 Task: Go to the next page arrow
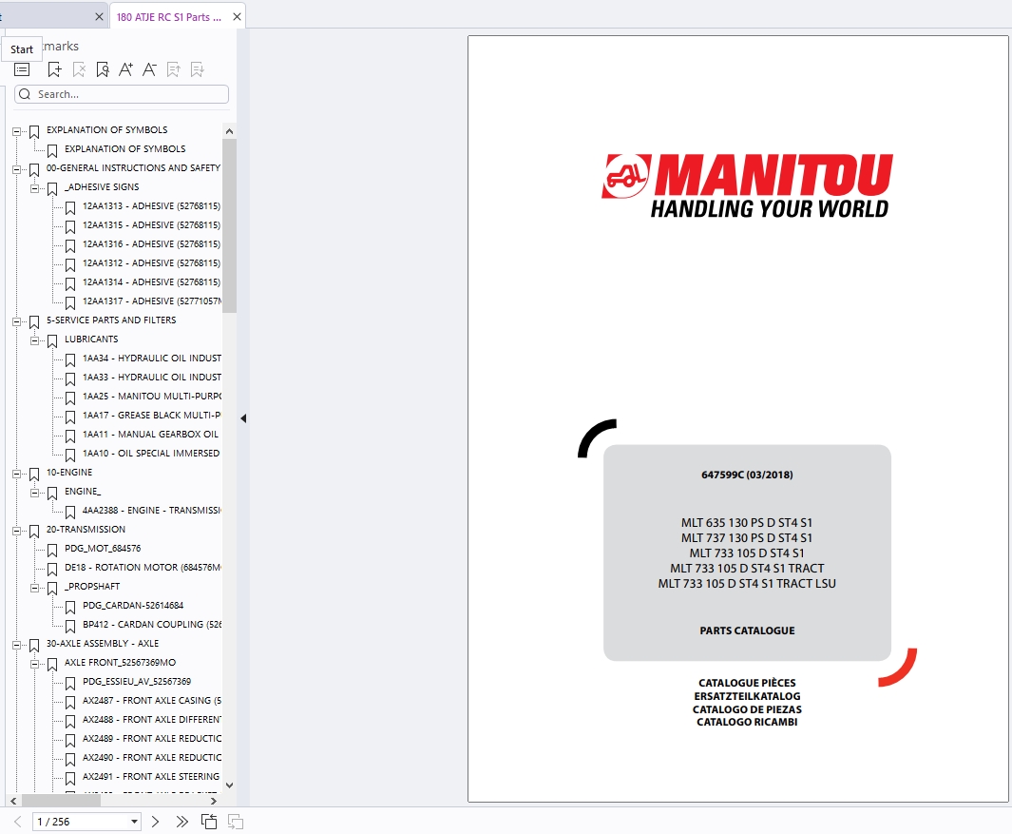coord(155,822)
